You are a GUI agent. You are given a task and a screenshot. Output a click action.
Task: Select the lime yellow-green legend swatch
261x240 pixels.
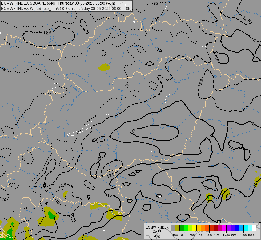click(190, 228)
